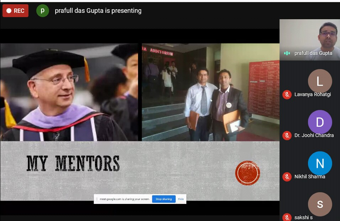340x221 pixels.
Task: Click the red circular stamp on slide
Action: (248, 173)
